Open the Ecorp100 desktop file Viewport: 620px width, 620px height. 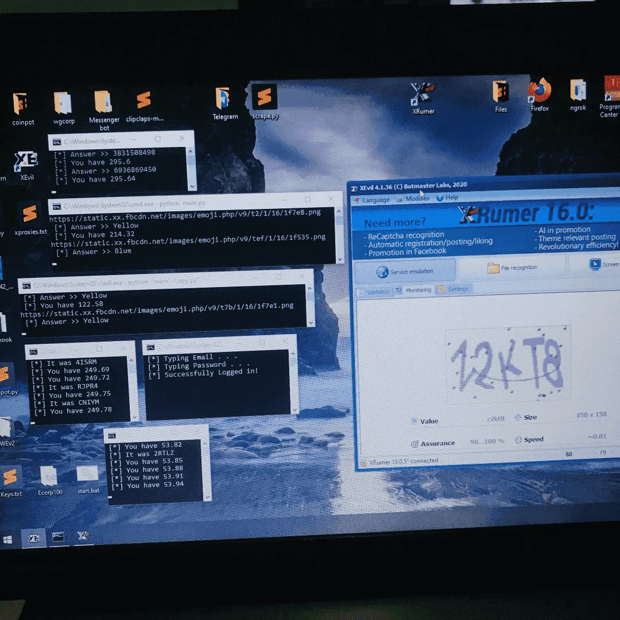[x=49, y=480]
